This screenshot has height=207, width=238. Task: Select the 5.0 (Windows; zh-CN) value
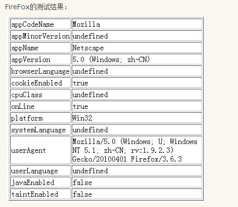[x=111, y=60]
